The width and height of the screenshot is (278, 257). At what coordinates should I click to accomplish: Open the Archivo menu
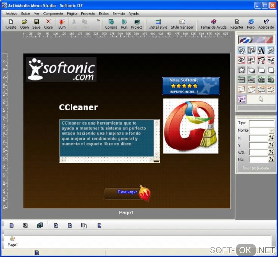11,14
